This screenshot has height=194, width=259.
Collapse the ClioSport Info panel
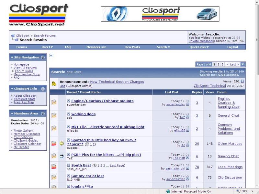[x=43, y=89]
